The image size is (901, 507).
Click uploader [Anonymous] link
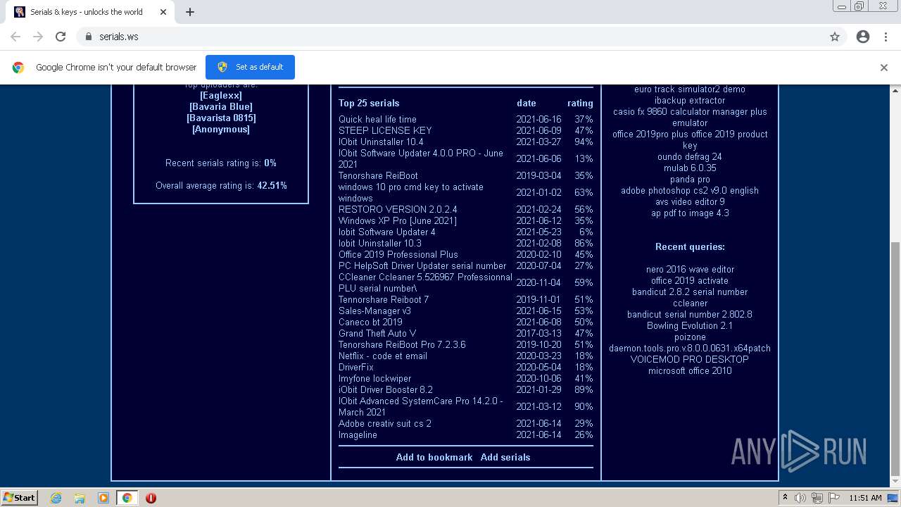click(221, 129)
